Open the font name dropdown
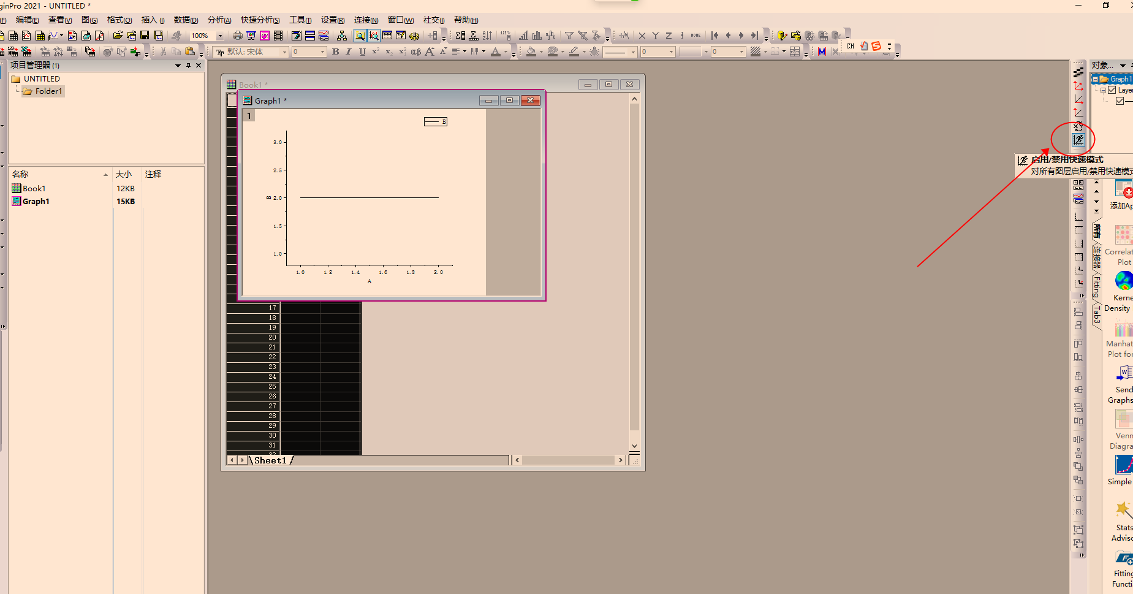 click(284, 52)
